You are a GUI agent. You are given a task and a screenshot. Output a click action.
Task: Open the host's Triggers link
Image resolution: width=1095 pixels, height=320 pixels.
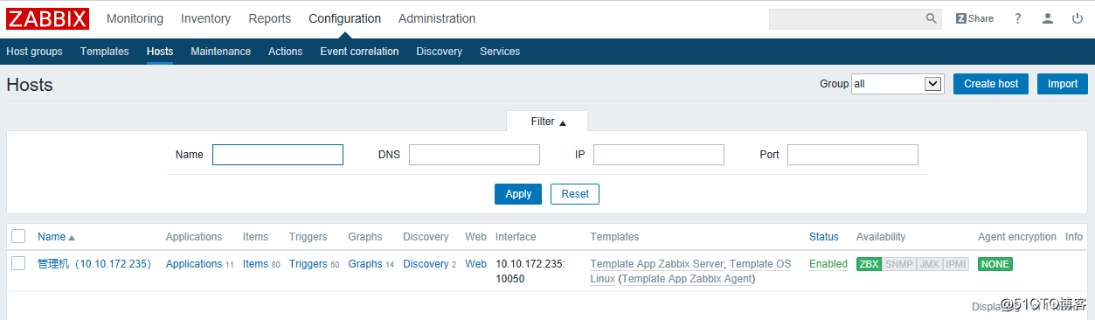(x=308, y=264)
